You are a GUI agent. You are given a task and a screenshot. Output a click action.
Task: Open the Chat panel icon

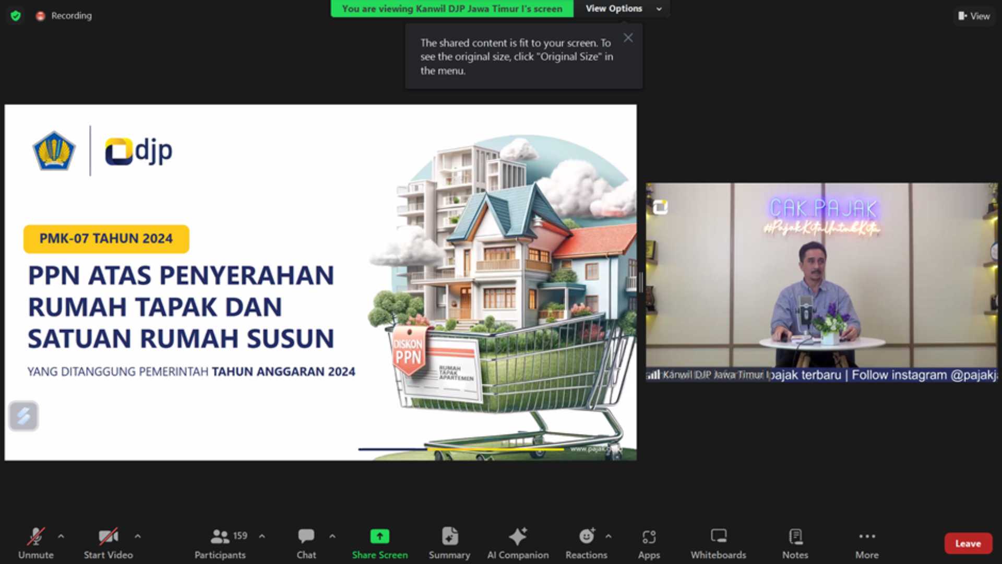tap(306, 536)
